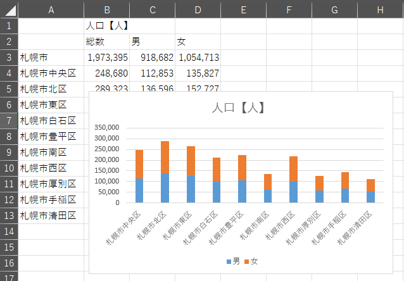Select the chart title 人口【人】

point(238,108)
